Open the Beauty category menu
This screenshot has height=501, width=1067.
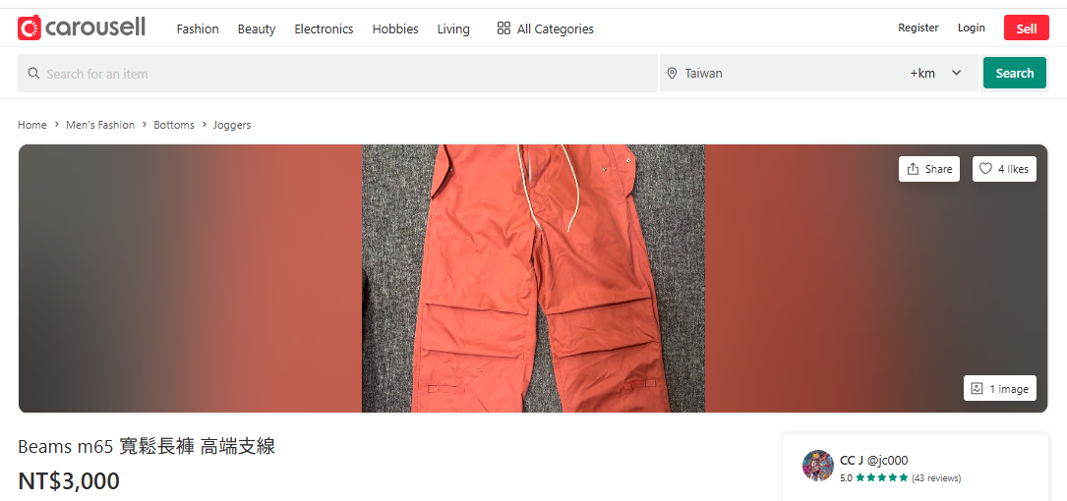(257, 28)
